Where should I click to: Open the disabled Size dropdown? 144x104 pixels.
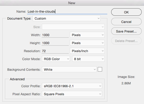pos(73,27)
